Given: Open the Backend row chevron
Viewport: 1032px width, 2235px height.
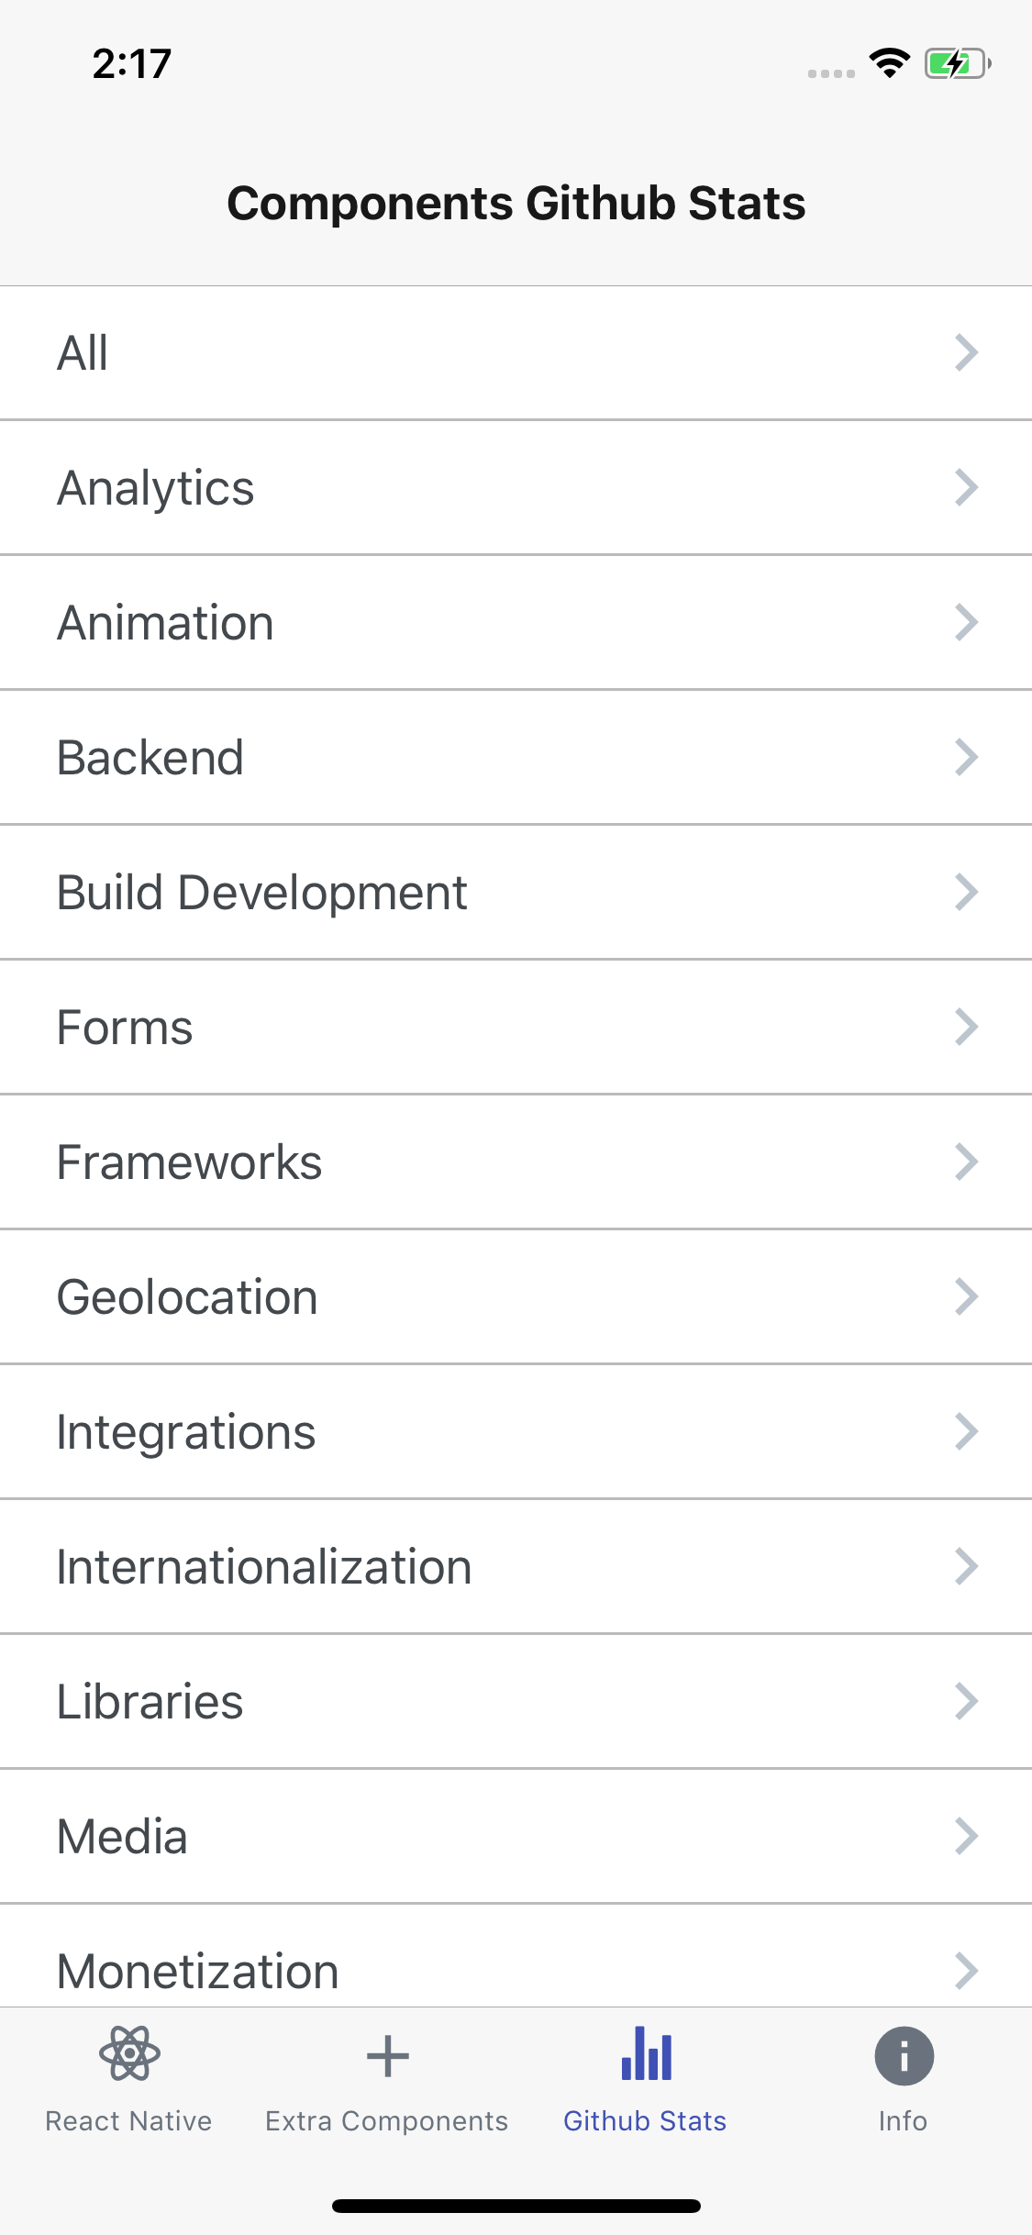Looking at the screenshot, I should [x=966, y=758].
